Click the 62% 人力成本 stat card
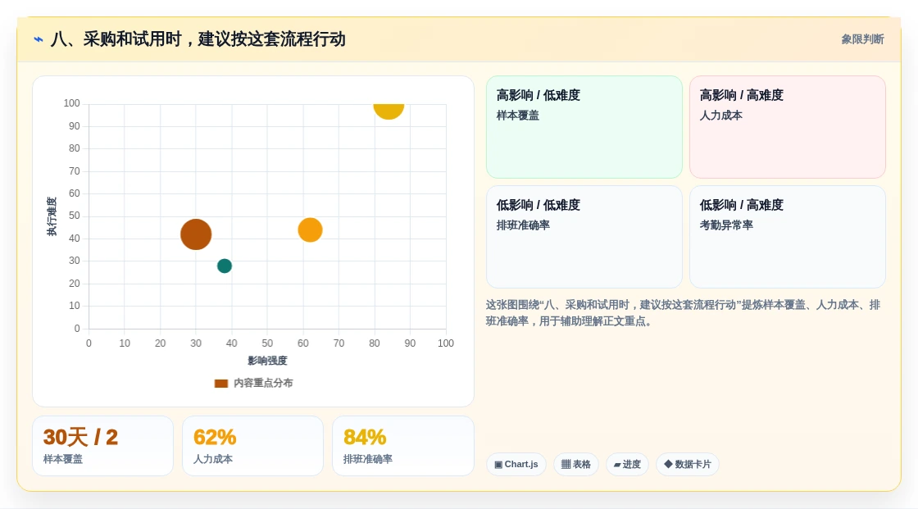Viewport: 918px width, 509px height. [253, 446]
